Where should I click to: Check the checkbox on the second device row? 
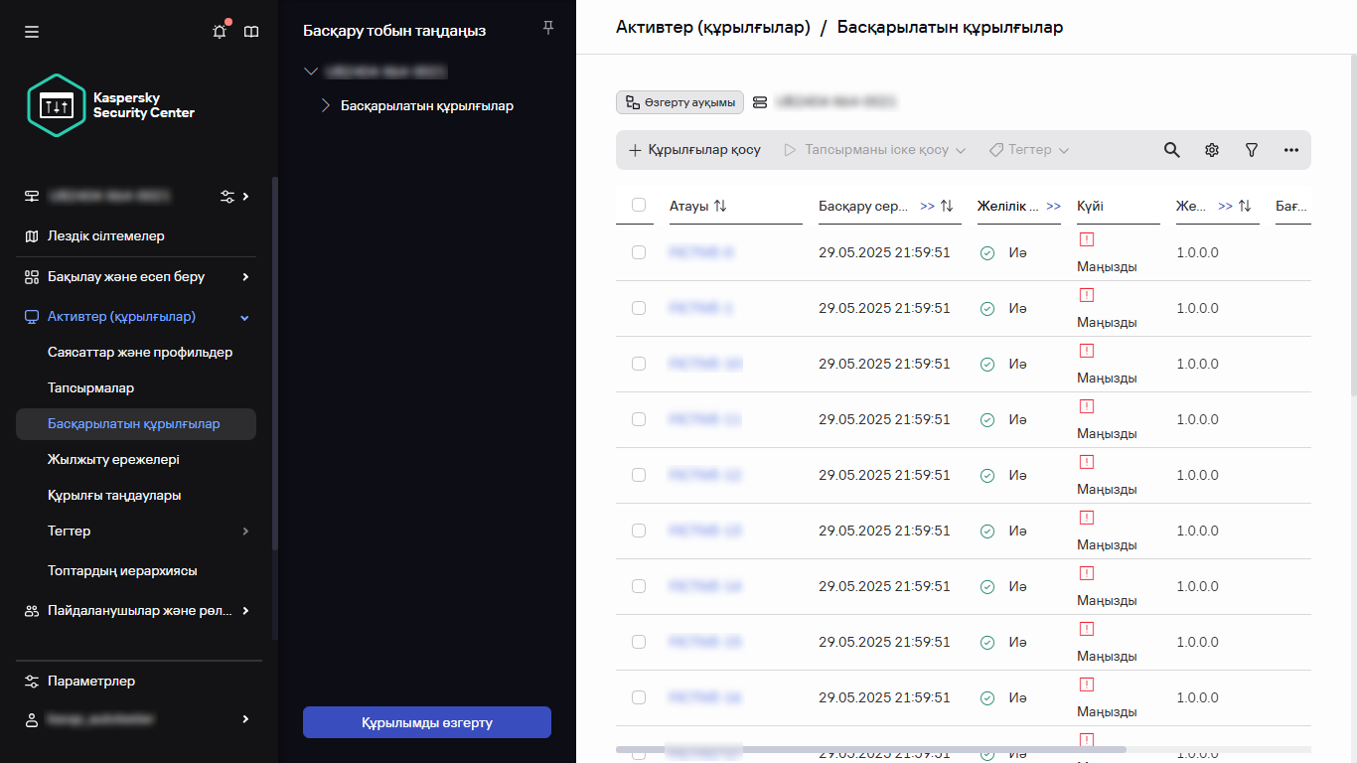(x=639, y=308)
